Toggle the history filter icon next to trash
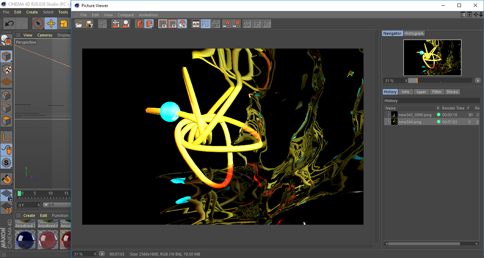The height and width of the screenshot is (258, 484). pos(150,24)
